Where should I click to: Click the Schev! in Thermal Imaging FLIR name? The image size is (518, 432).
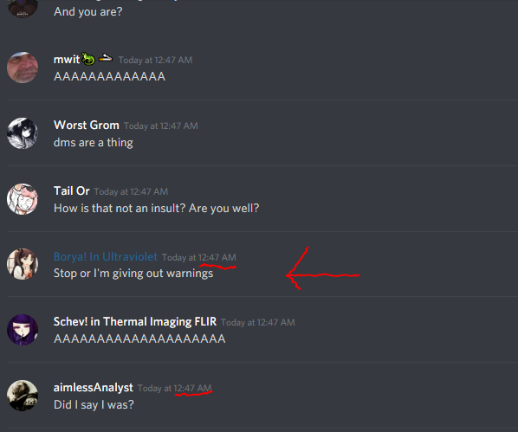(135, 322)
